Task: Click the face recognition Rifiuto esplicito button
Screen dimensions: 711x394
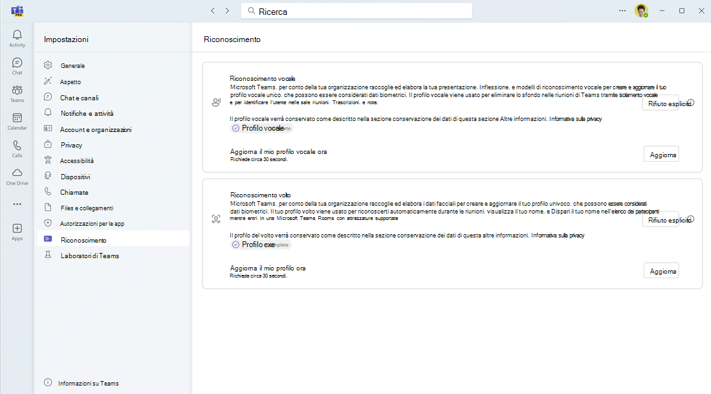Action: 661,220
